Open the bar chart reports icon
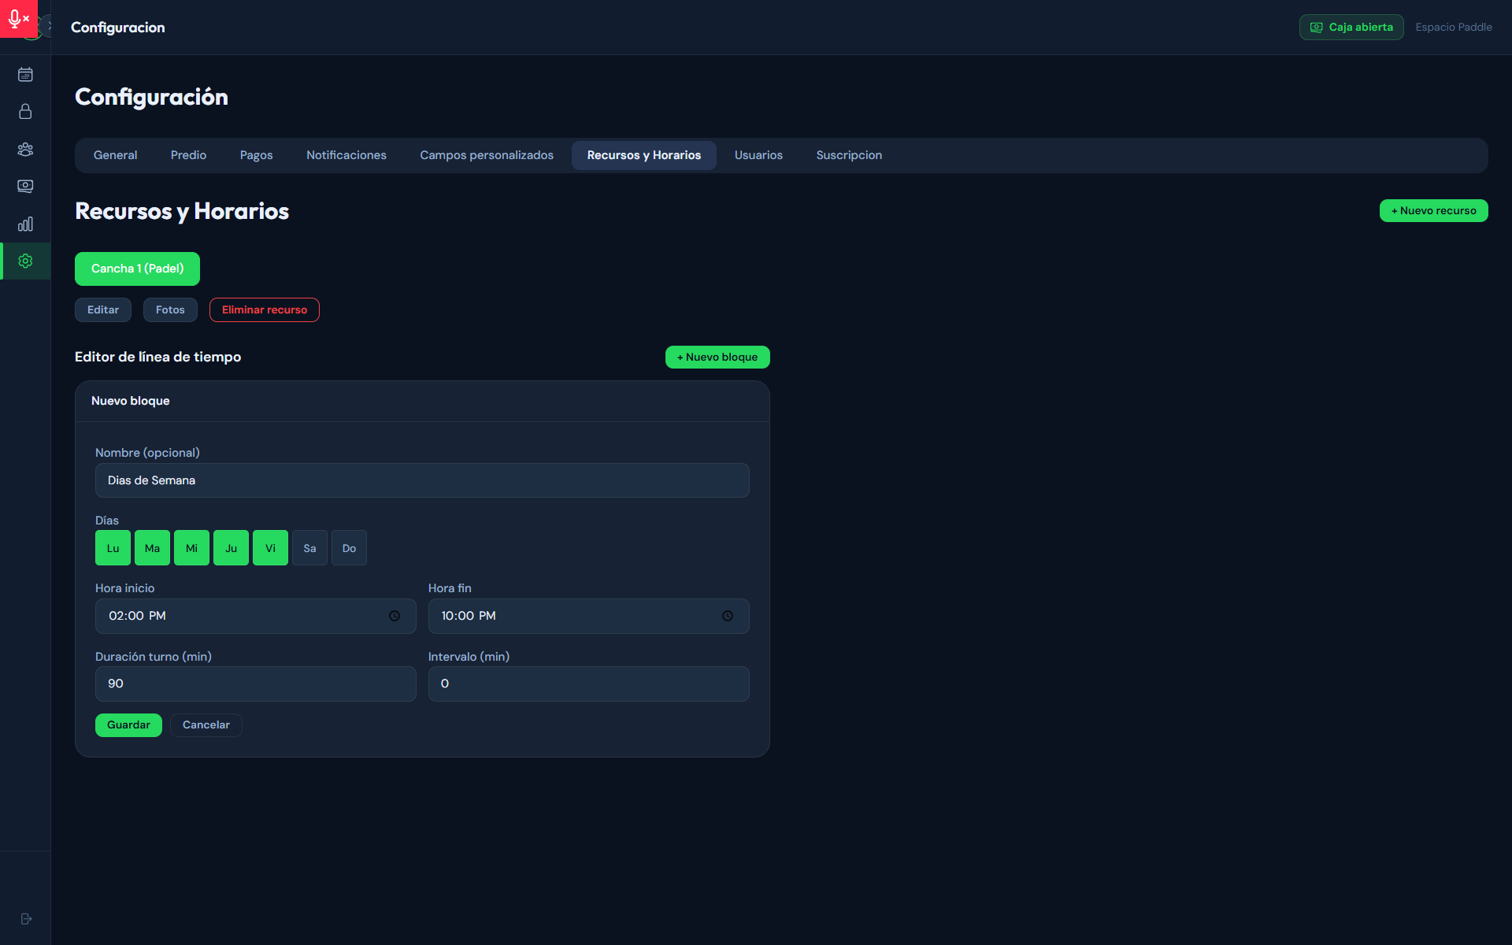1512x945 pixels. click(x=25, y=224)
